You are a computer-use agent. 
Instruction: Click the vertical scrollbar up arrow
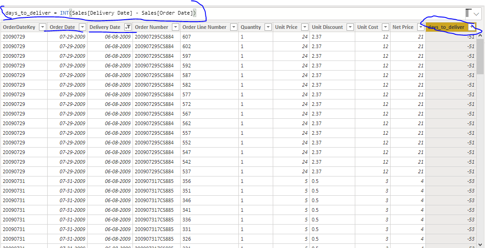pos(480,36)
